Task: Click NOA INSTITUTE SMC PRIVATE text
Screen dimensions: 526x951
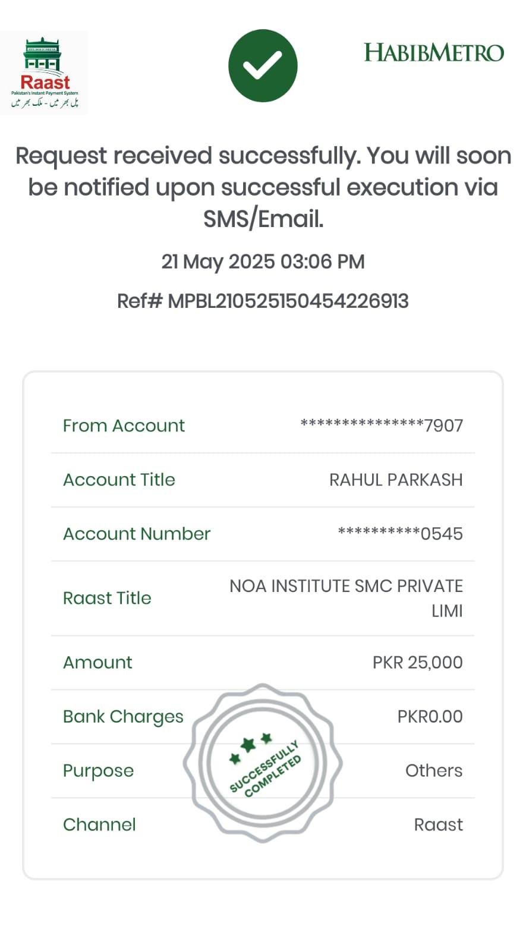Action: [x=346, y=586]
